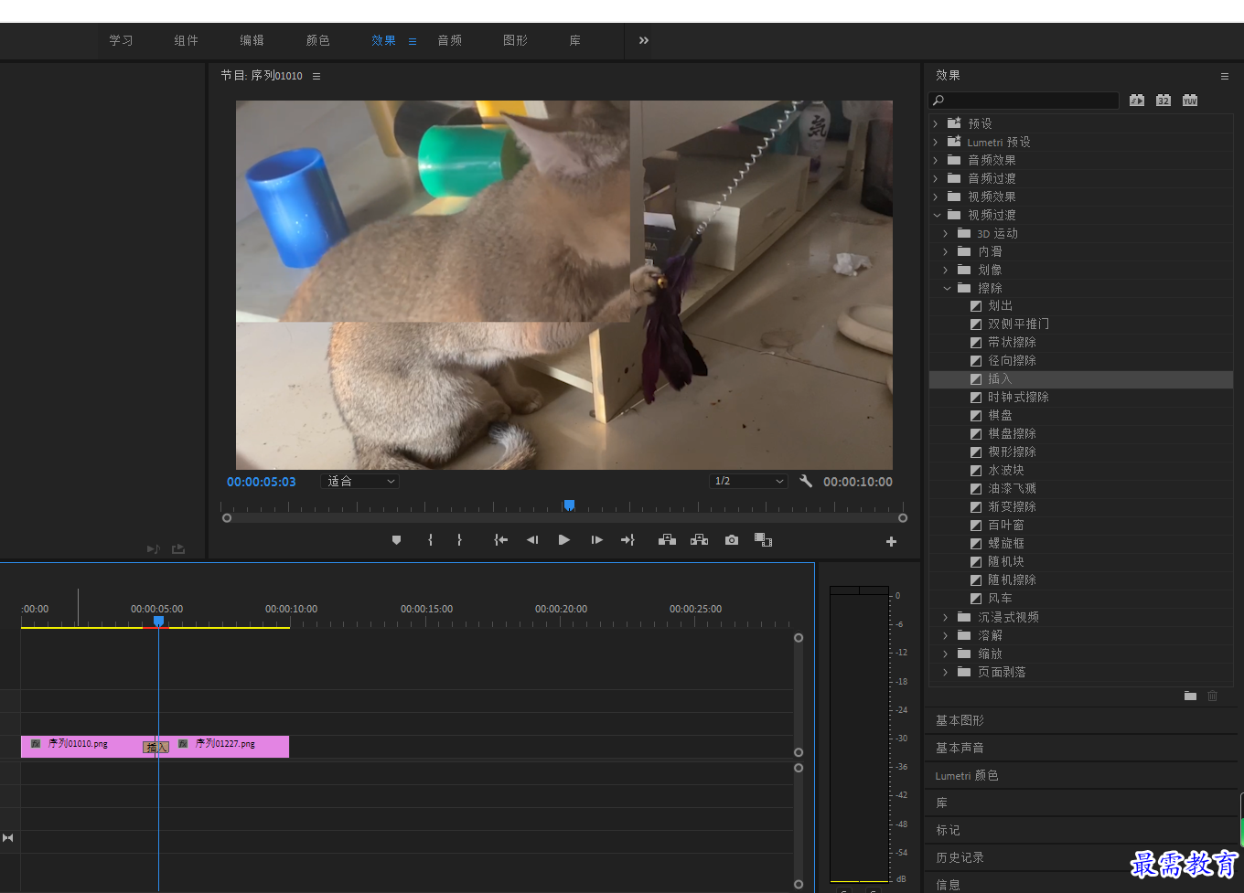The width and height of the screenshot is (1244, 893).
Task: Click the effects search field
Action: [1024, 101]
